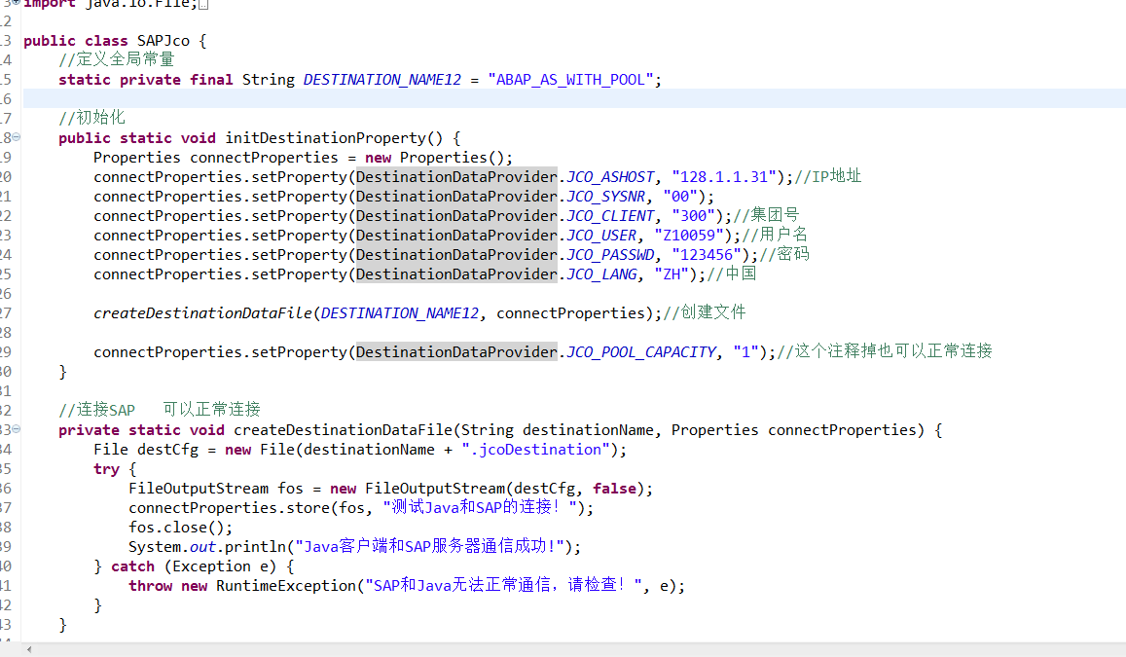Click the RuntimeException throw statement

(407, 586)
